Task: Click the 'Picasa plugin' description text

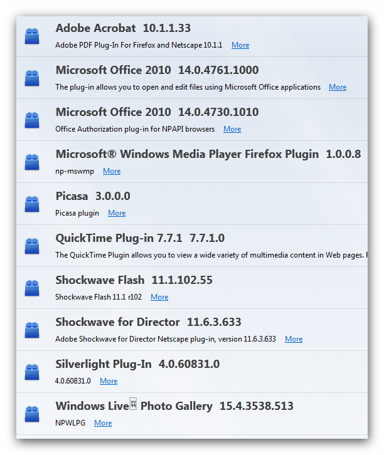Action: click(77, 213)
